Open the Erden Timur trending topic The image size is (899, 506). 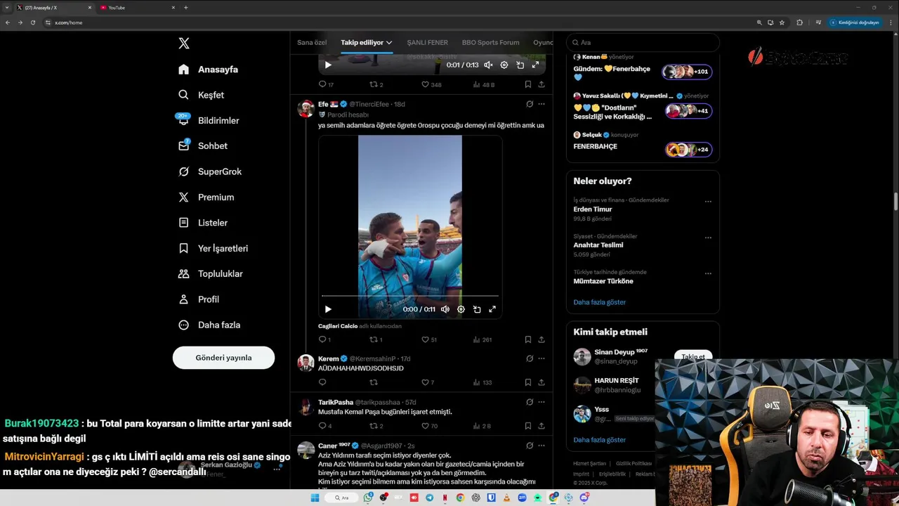click(593, 209)
